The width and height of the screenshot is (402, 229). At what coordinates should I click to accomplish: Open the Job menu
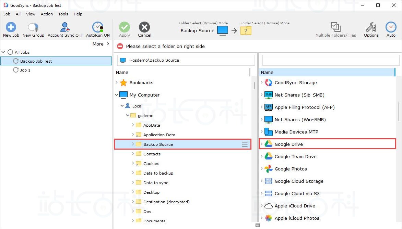click(7, 14)
